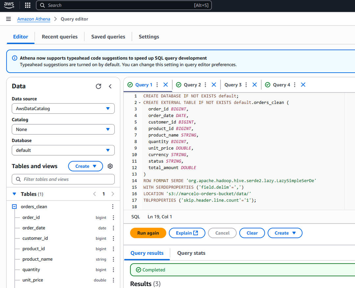Open the Data source dropdown
The width and height of the screenshot is (355, 288).
[63, 108]
